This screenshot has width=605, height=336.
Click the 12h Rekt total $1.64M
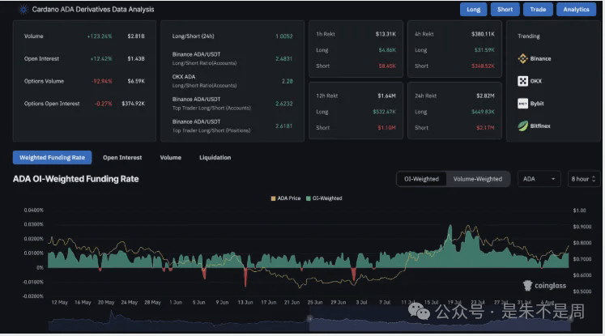click(x=386, y=96)
